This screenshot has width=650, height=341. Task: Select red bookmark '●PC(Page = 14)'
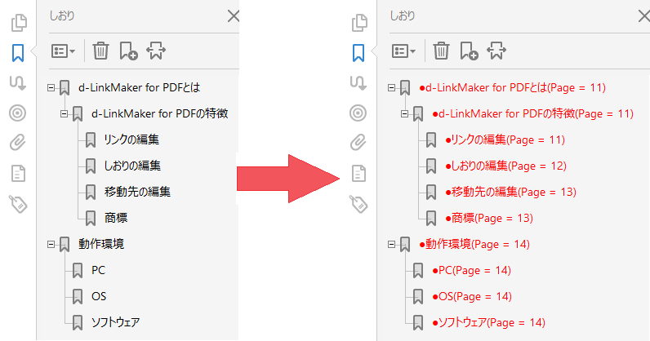coord(472,270)
